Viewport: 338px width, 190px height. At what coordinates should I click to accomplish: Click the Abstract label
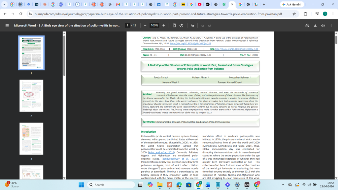click(x=148, y=94)
